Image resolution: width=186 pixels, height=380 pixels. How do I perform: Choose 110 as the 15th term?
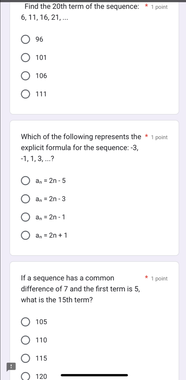tap(25, 340)
